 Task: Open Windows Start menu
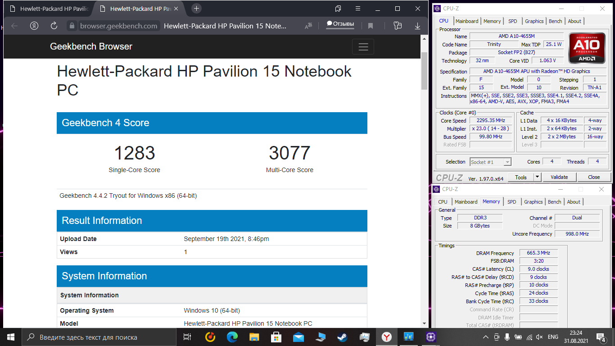[x=11, y=337]
